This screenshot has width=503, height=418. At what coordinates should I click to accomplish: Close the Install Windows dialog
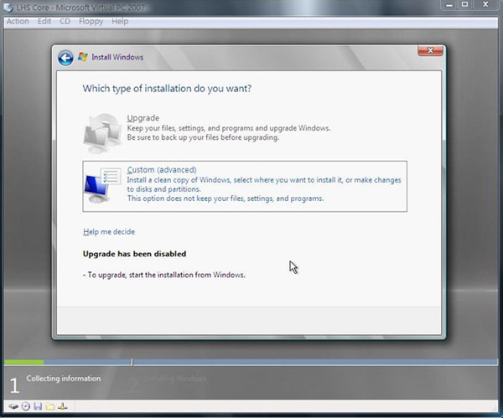coord(428,51)
